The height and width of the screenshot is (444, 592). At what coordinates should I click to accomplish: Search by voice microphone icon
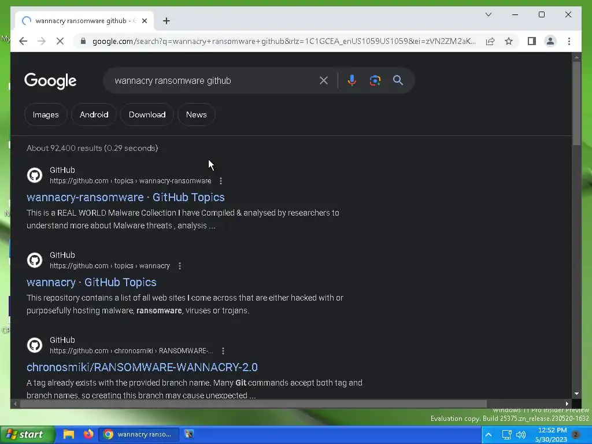pyautogui.click(x=352, y=80)
